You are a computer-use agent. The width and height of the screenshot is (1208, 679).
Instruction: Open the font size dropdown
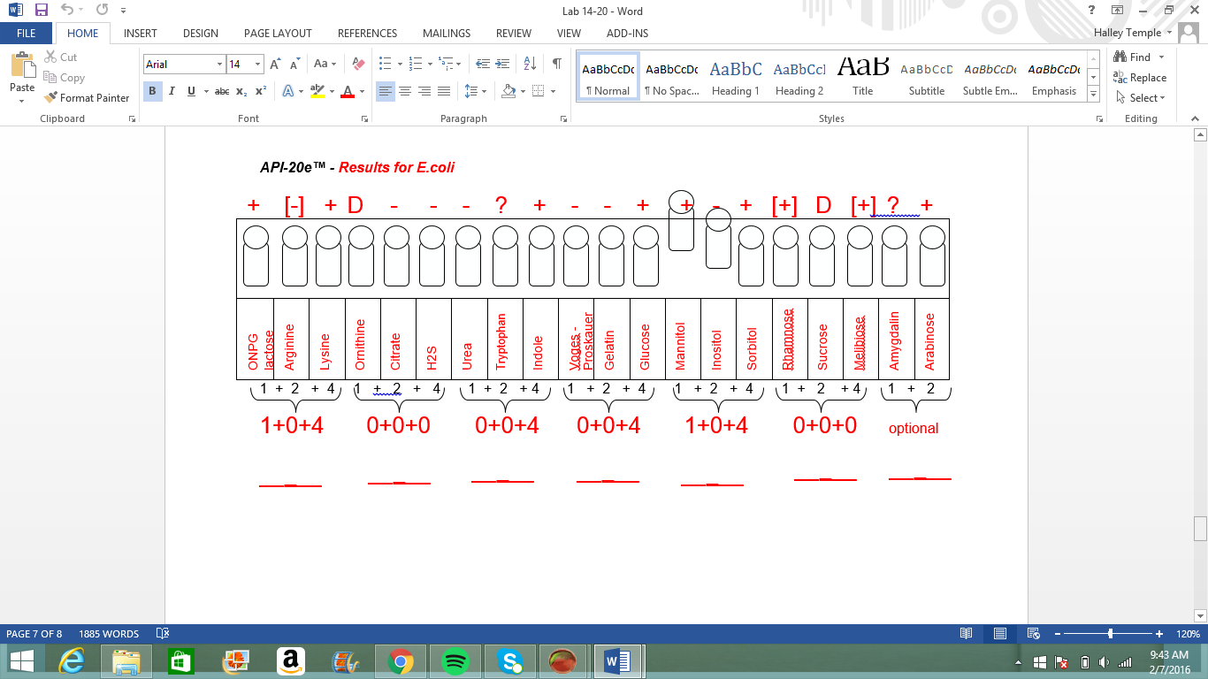point(258,65)
